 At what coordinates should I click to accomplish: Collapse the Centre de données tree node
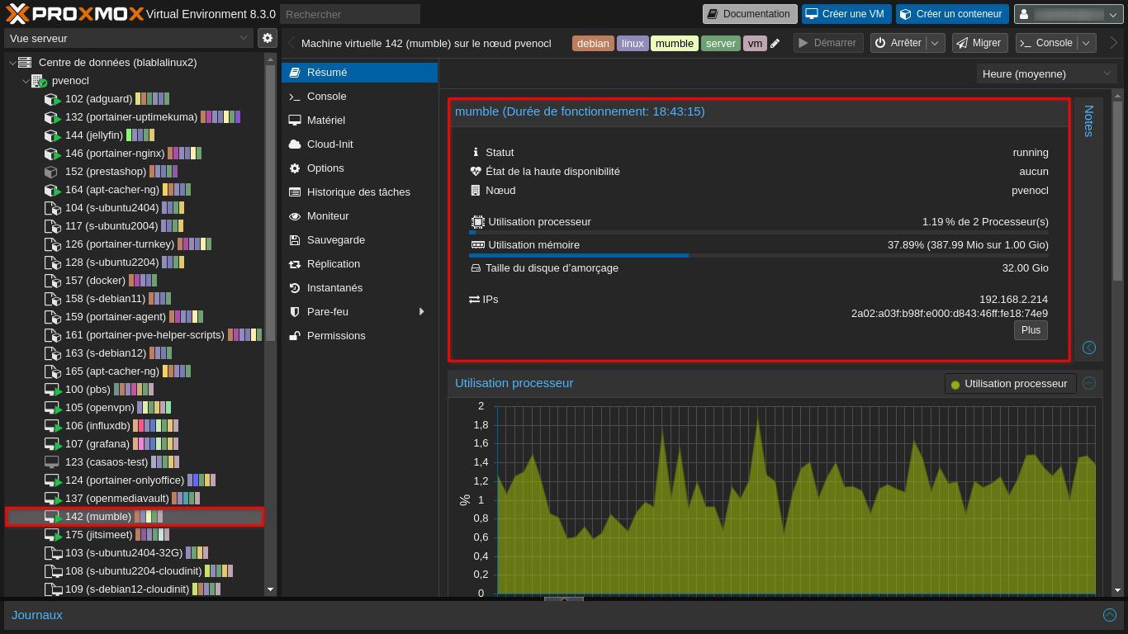pyautogui.click(x=12, y=63)
